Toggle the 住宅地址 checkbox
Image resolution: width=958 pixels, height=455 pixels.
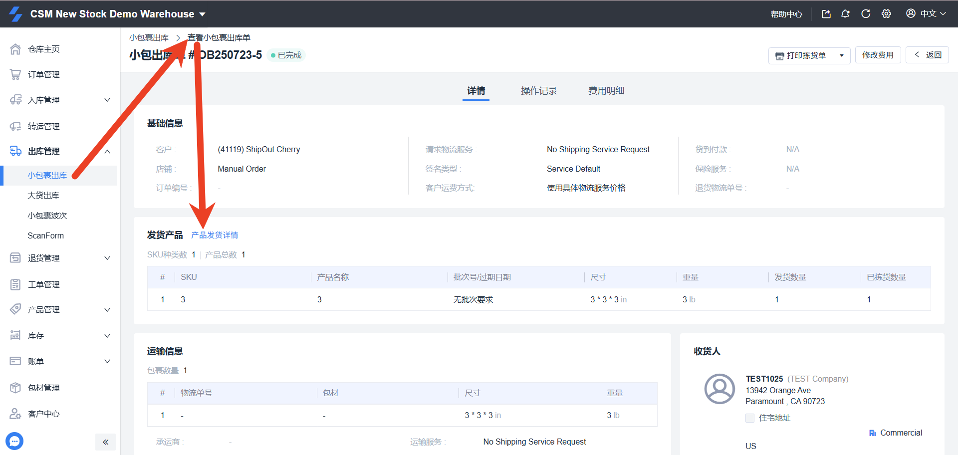click(x=750, y=418)
